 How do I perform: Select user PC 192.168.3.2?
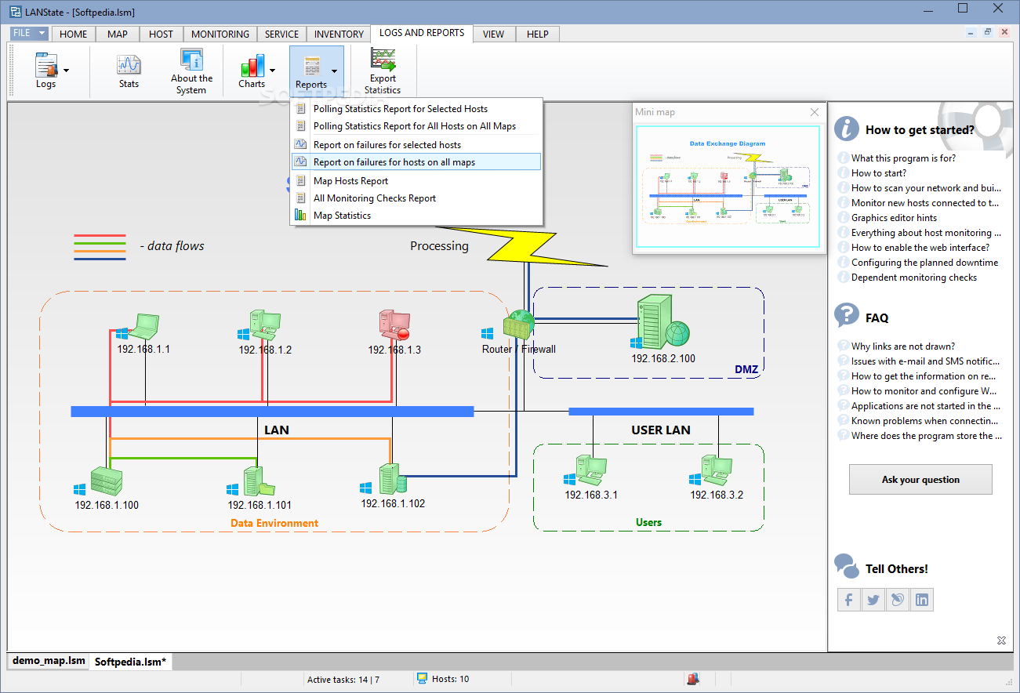point(717,471)
